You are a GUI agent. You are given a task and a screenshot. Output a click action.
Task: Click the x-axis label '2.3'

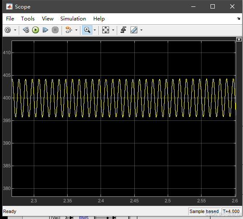point(34,201)
